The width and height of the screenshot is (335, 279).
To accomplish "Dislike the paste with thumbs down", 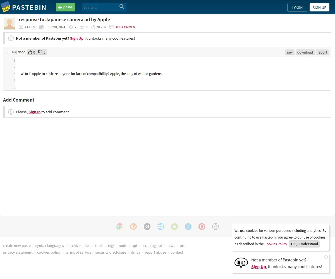I will point(42,52).
